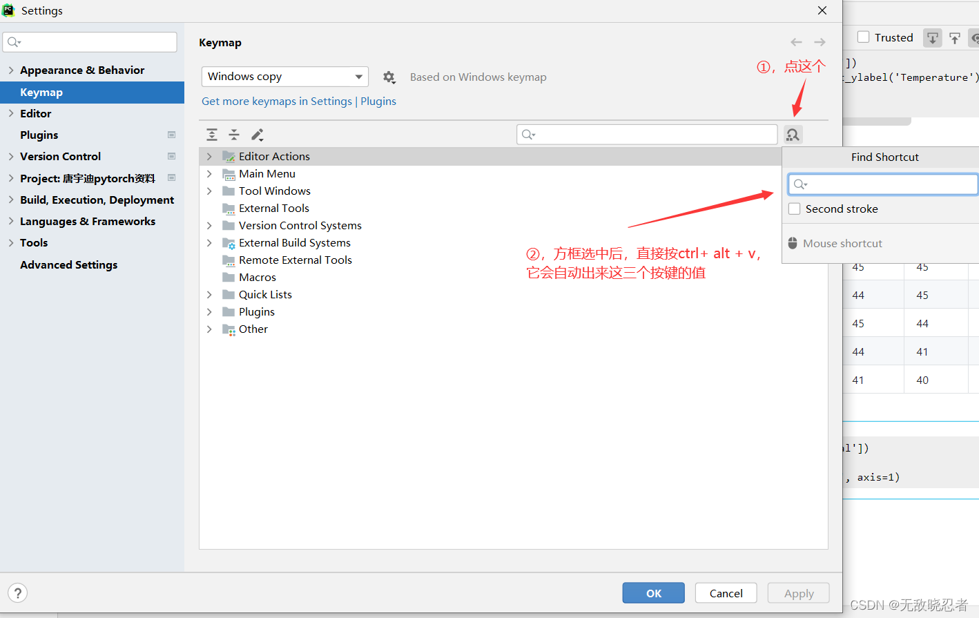Expand External Build Systems node
Viewport: 979px width, 618px height.
209,243
